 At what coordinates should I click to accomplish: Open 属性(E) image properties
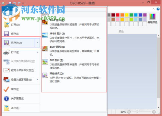tap(21, 89)
